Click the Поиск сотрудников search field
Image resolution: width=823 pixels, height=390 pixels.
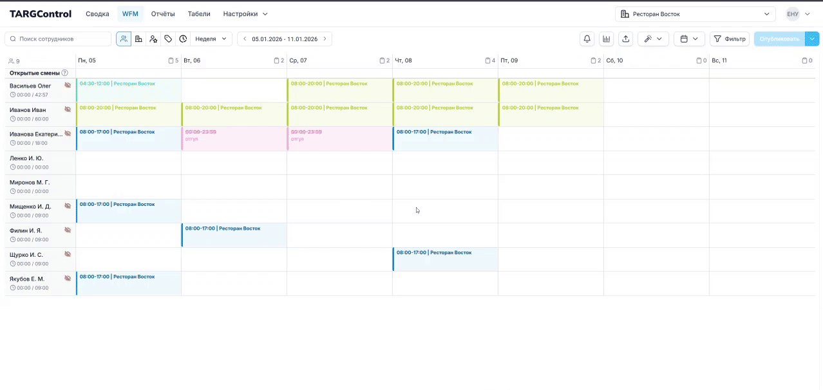58,39
